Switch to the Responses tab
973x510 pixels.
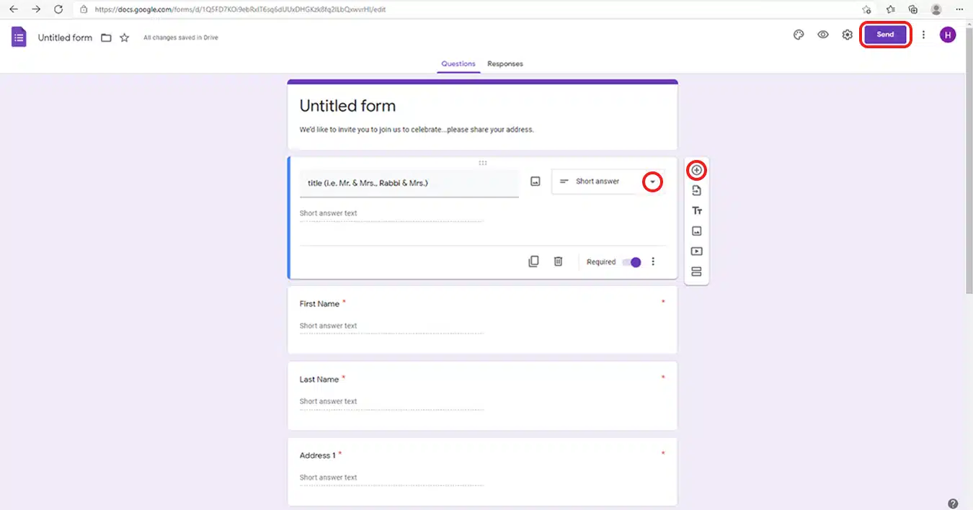point(505,63)
